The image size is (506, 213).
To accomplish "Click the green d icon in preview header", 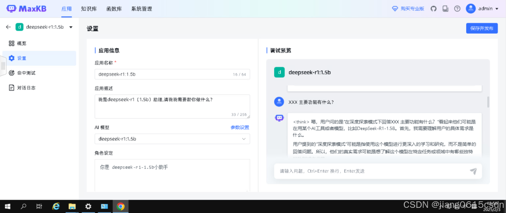I will pos(279,72).
